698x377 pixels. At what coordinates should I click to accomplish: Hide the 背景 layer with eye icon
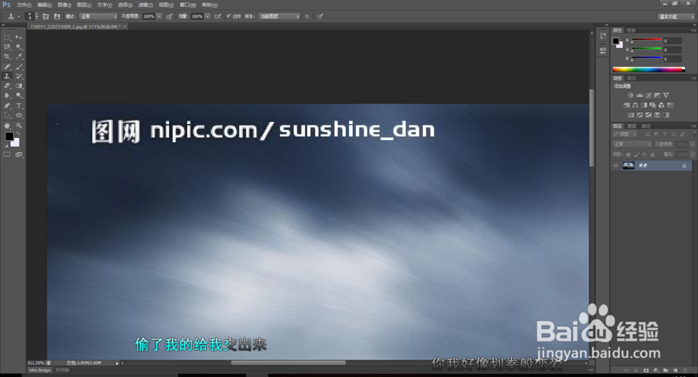pyautogui.click(x=616, y=165)
